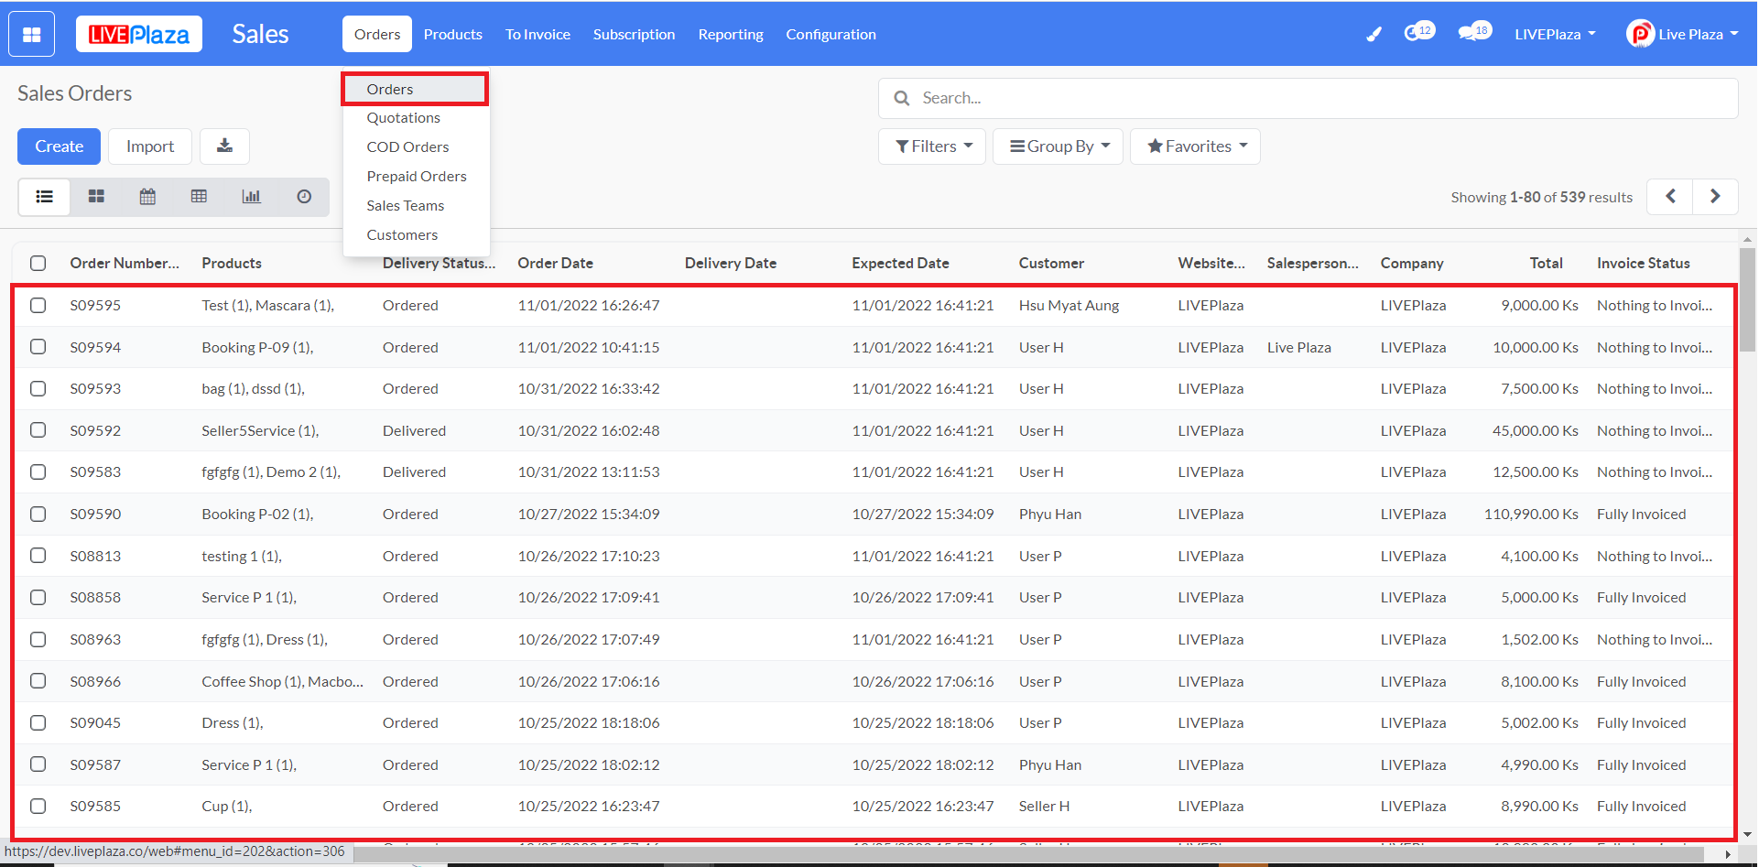
Task: Switch to pivot table view icon
Action: [199, 197]
